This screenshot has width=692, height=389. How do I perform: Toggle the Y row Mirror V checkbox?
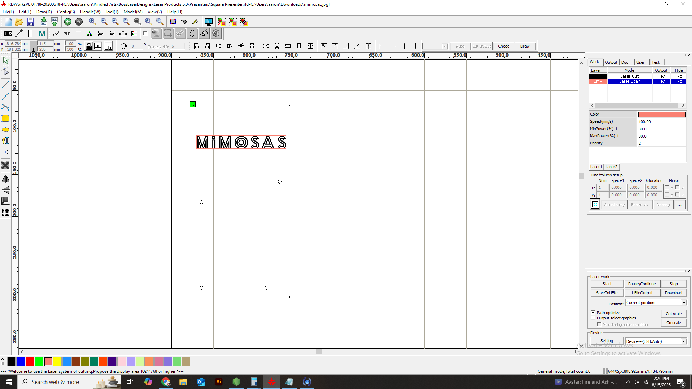[677, 194]
